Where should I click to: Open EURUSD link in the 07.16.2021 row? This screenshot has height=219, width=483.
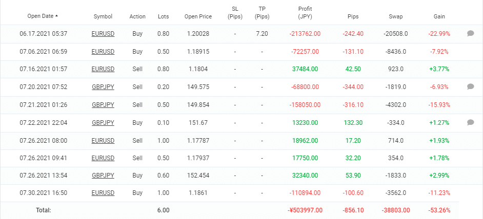click(x=103, y=69)
